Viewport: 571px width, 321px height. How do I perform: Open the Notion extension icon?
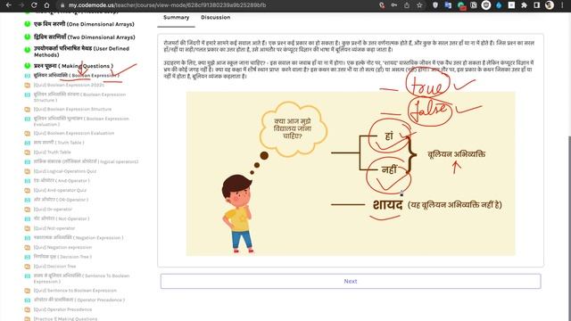474,5
